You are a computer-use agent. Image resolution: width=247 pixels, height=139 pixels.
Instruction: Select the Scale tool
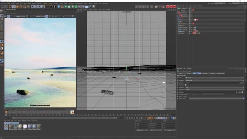pyautogui.click(x=17, y=7)
